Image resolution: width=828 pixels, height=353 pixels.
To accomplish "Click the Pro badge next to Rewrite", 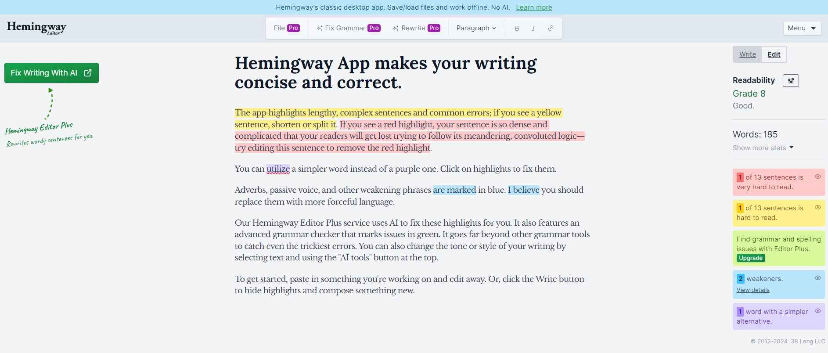I will [434, 28].
